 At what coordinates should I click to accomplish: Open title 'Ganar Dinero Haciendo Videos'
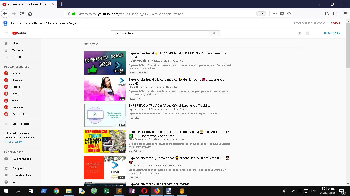[179, 134]
